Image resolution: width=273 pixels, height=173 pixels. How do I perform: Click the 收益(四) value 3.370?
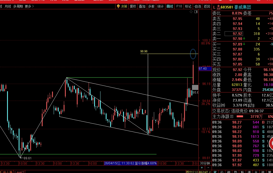237,105
